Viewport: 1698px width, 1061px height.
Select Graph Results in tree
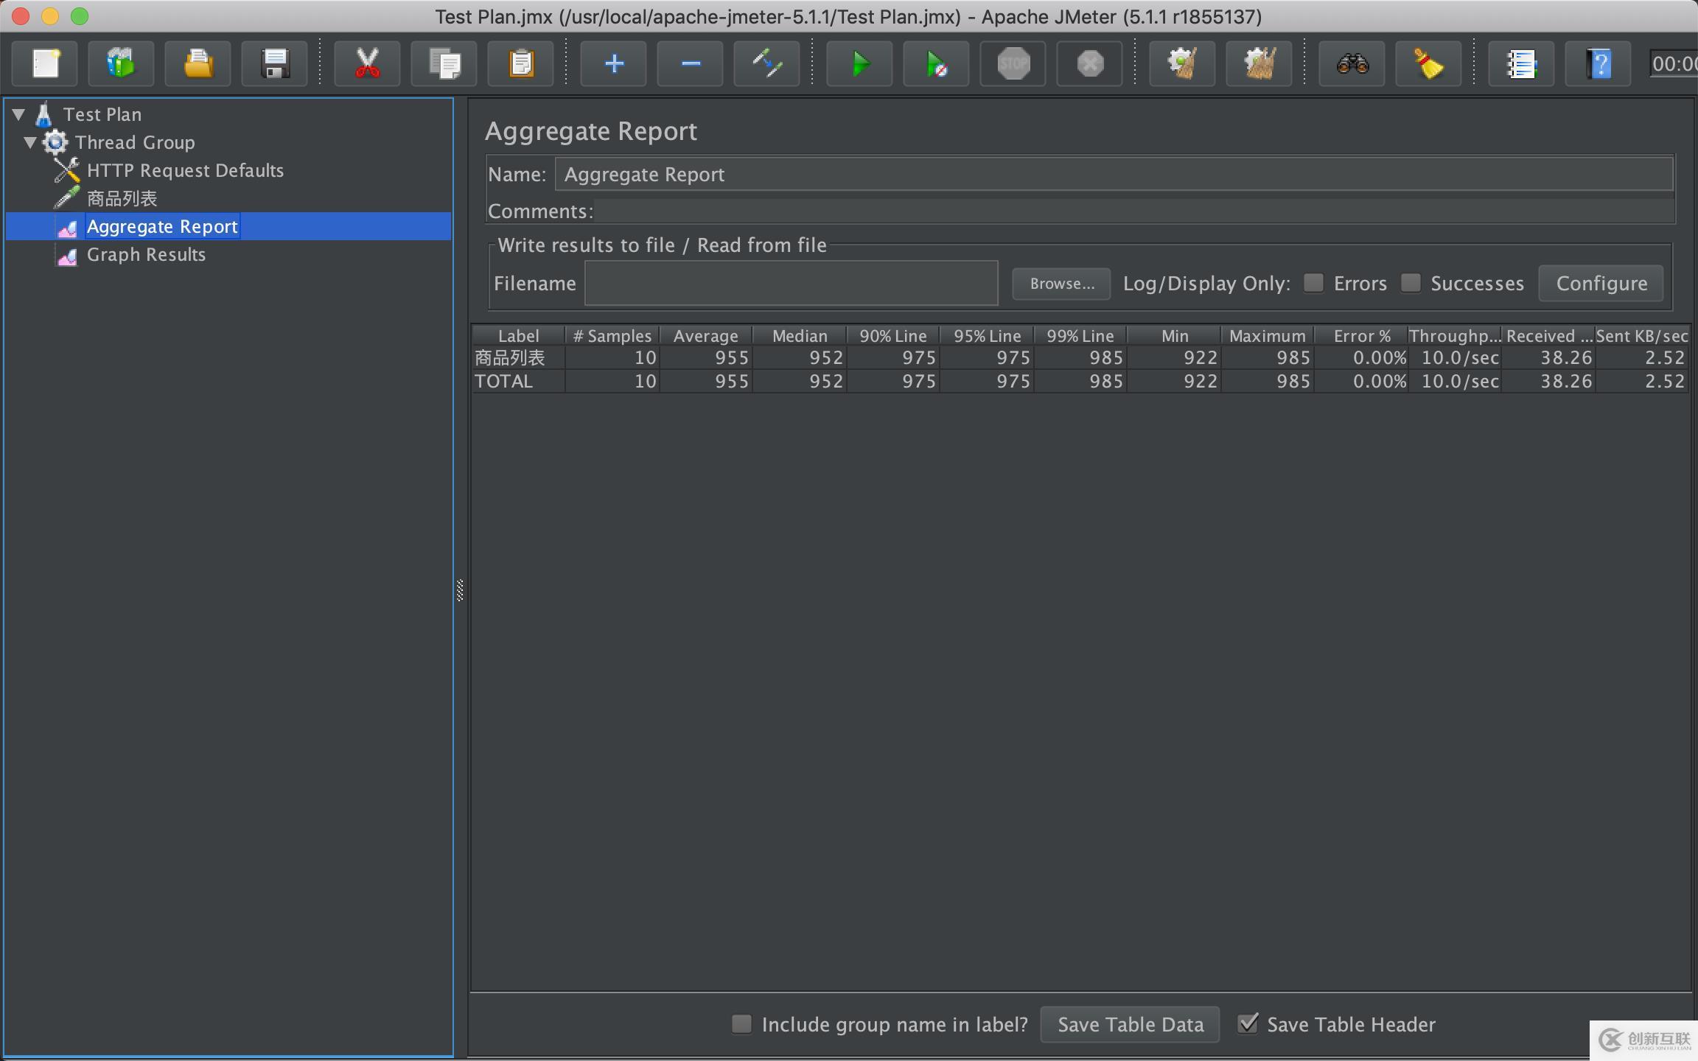(x=146, y=255)
